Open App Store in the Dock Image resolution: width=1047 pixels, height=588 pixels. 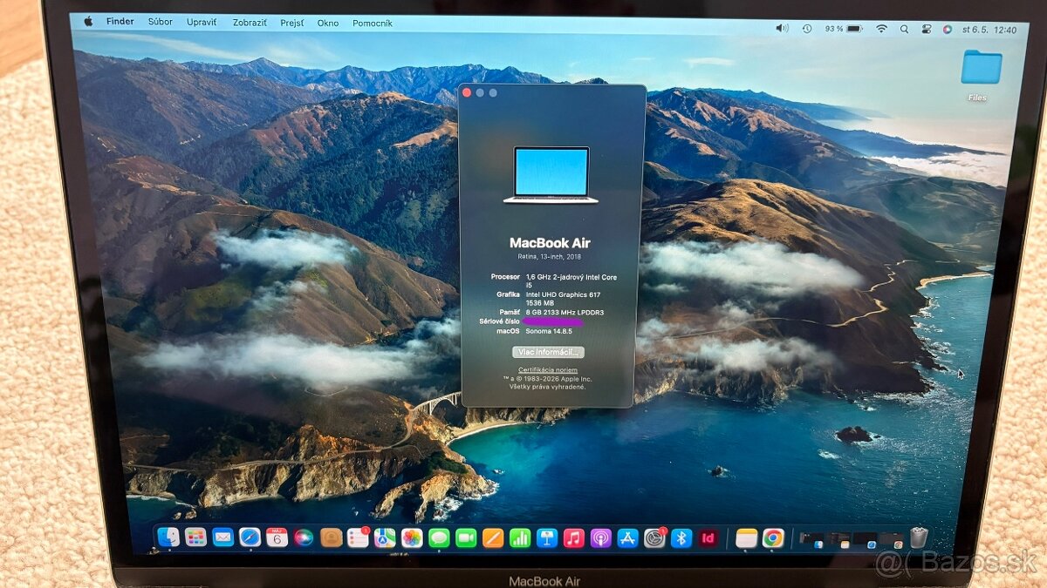pos(627,537)
